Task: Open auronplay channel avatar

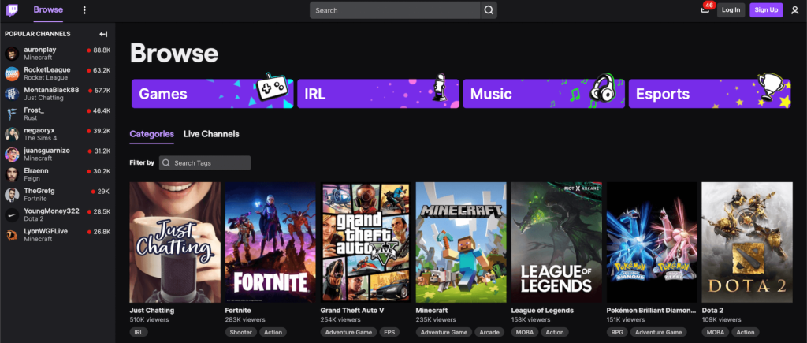Action: point(12,54)
